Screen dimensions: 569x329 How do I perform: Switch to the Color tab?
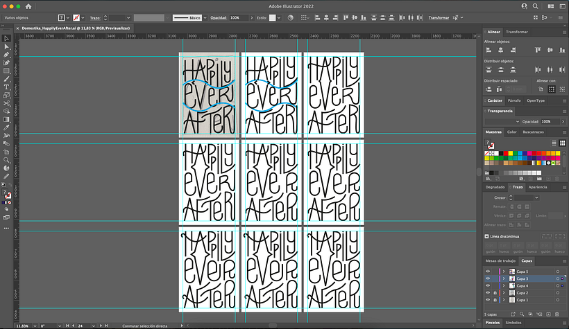tap(511, 132)
